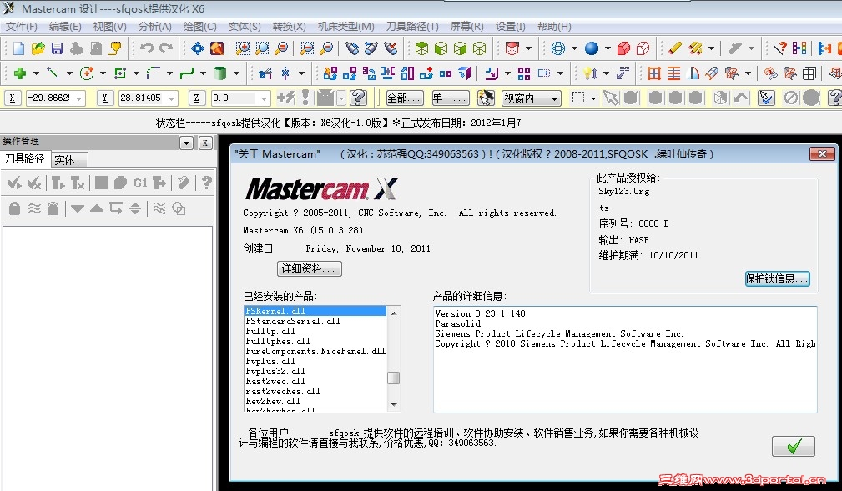Fit the view with the blue four-arrow icon
The width and height of the screenshot is (842, 491).
click(198, 49)
